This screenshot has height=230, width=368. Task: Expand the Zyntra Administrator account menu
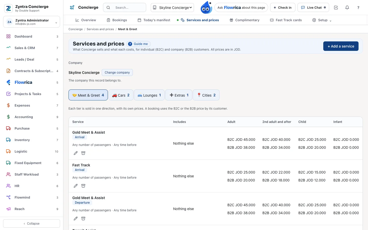click(x=31, y=22)
